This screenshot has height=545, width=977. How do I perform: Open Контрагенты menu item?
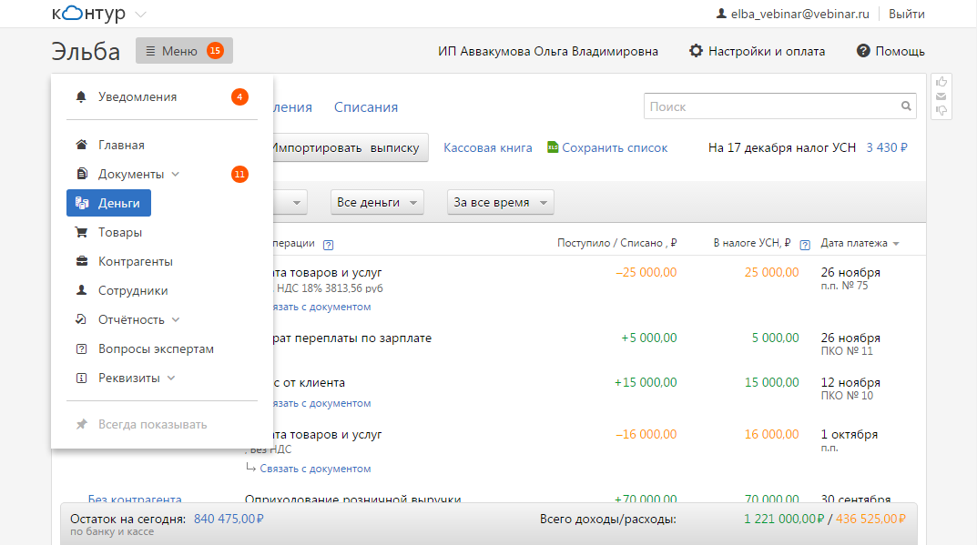[x=135, y=262]
